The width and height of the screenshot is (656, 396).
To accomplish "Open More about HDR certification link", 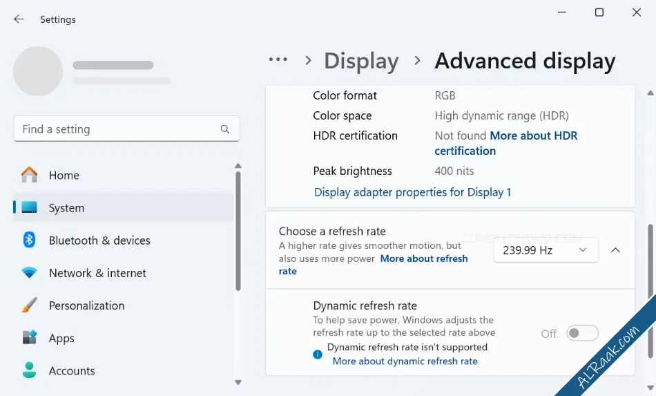I will pyautogui.click(x=505, y=143).
